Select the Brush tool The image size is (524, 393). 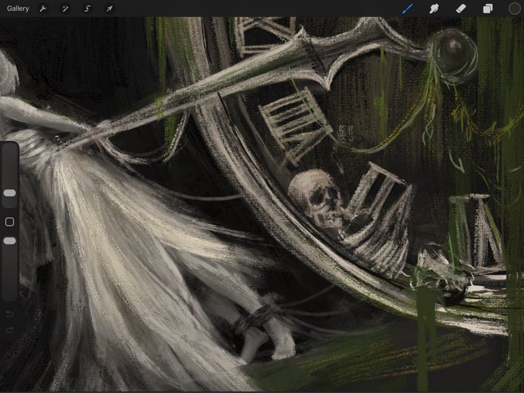[x=408, y=8]
